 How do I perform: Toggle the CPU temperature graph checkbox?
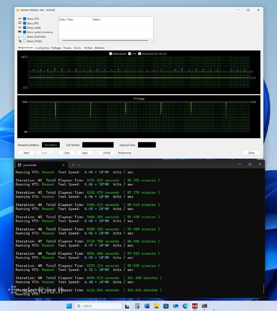point(130,54)
